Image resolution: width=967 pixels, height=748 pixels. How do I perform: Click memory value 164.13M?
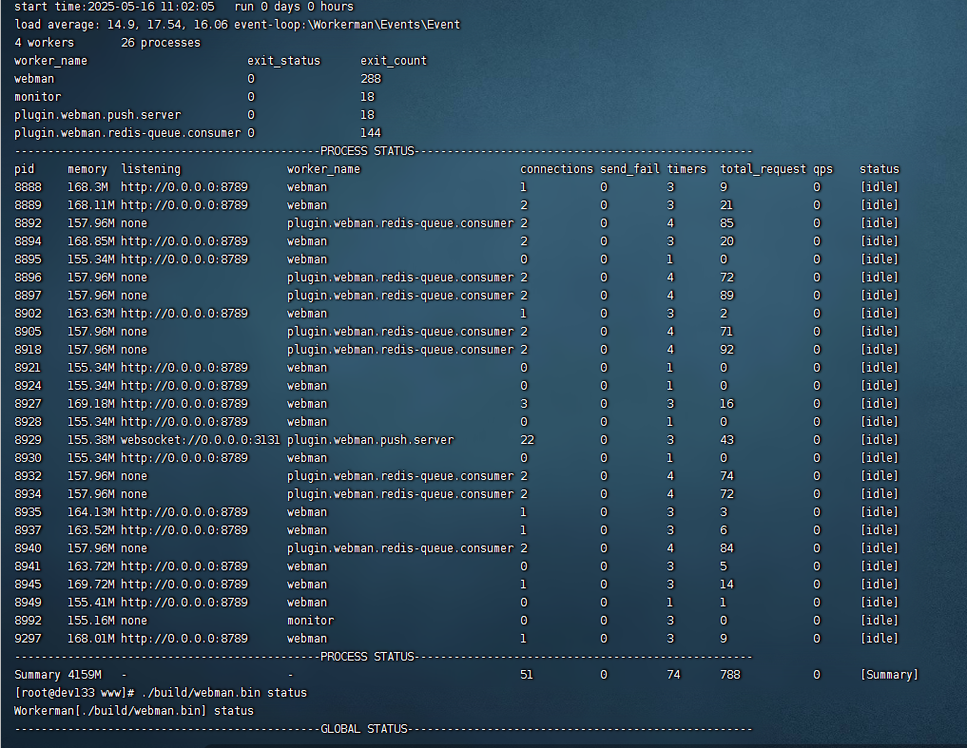[x=91, y=512]
